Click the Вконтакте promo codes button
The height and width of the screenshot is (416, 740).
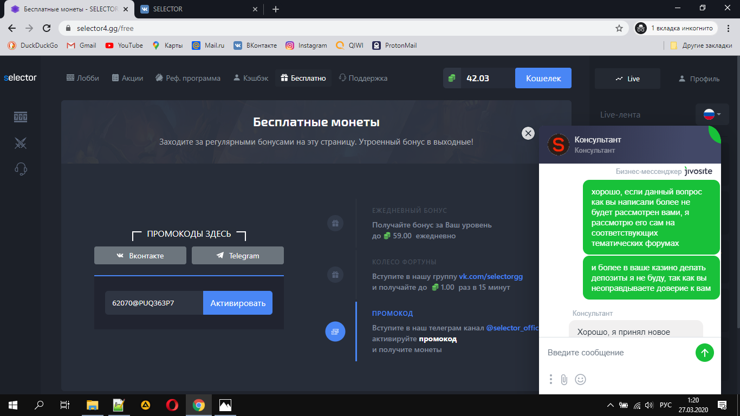[x=140, y=256]
